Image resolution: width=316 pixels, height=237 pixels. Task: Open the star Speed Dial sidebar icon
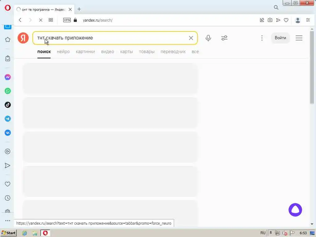coord(8,39)
